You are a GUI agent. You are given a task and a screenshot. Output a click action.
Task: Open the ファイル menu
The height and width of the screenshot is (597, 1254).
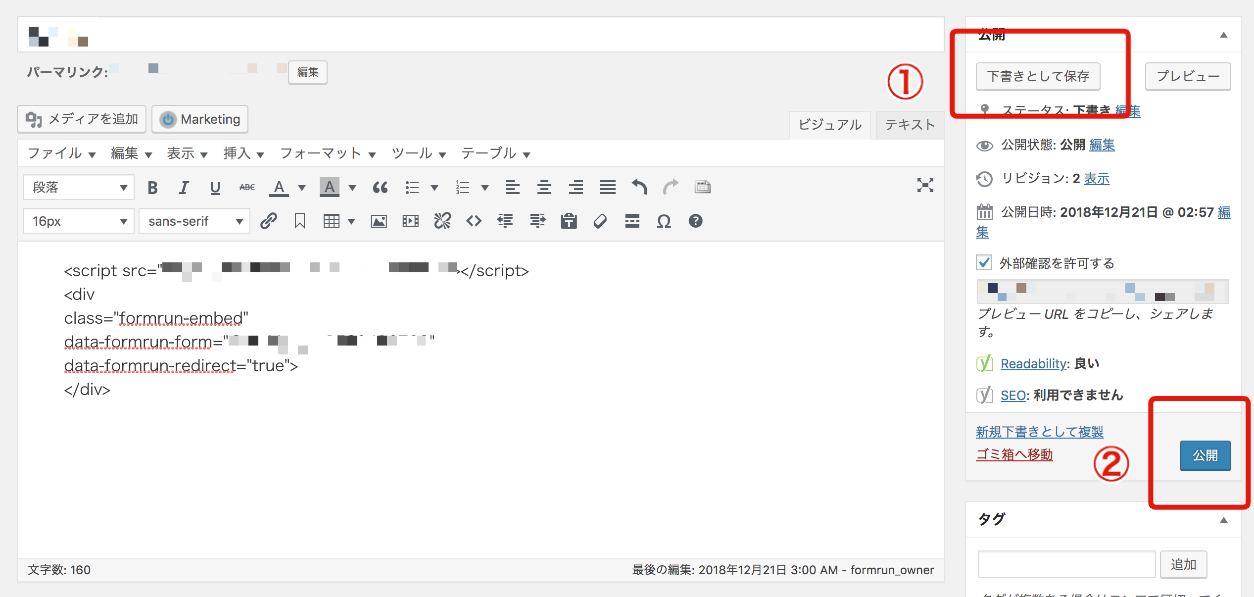pyautogui.click(x=61, y=153)
